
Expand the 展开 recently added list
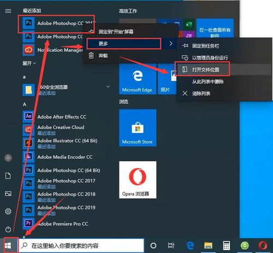tap(29, 63)
